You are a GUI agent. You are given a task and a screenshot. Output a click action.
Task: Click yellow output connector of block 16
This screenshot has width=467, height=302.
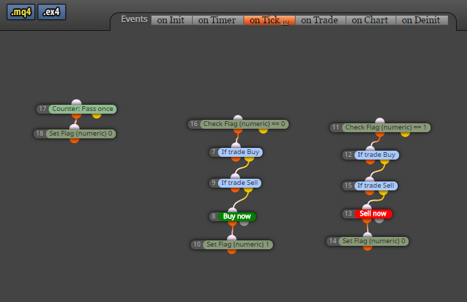click(263, 131)
